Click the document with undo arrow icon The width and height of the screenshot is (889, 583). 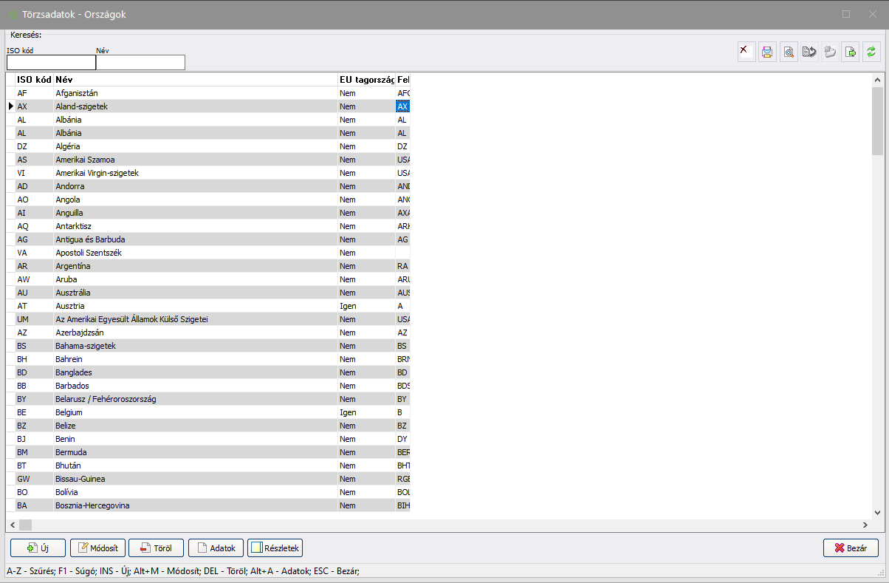[x=809, y=52]
